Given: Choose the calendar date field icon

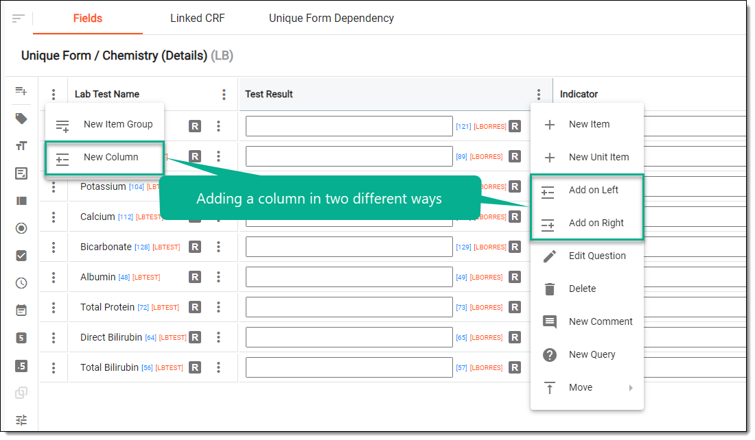Looking at the screenshot, I should coord(21,310).
